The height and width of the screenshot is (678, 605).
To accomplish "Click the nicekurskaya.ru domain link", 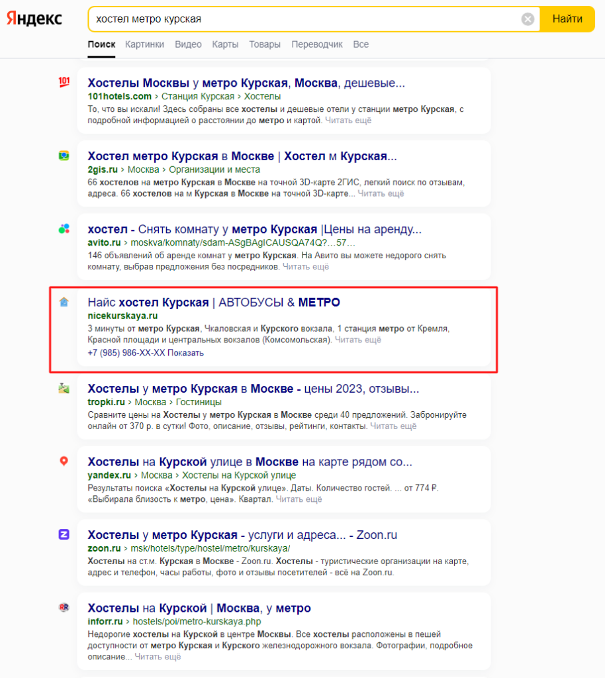I will (x=122, y=316).
